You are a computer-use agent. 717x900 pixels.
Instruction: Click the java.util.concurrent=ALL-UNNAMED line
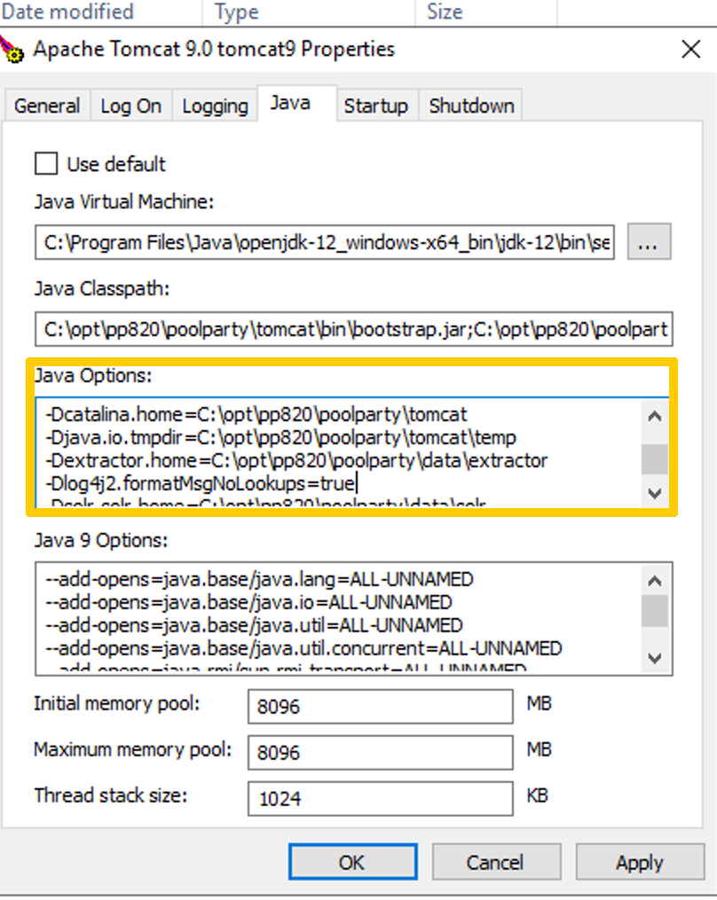click(x=303, y=648)
